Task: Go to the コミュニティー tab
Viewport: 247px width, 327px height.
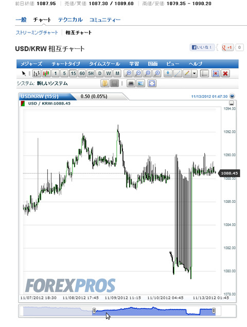Action: tap(105, 20)
